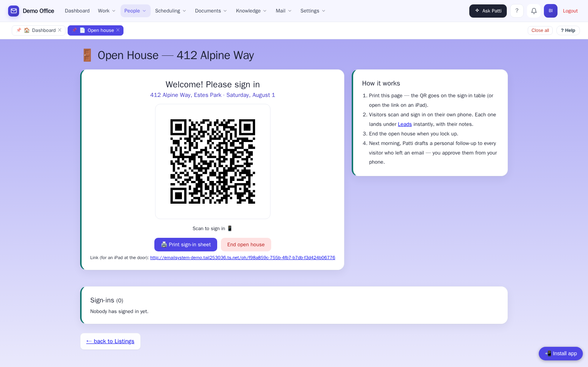
Task: Click the 'How it works' heading
Action: coord(381,83)
